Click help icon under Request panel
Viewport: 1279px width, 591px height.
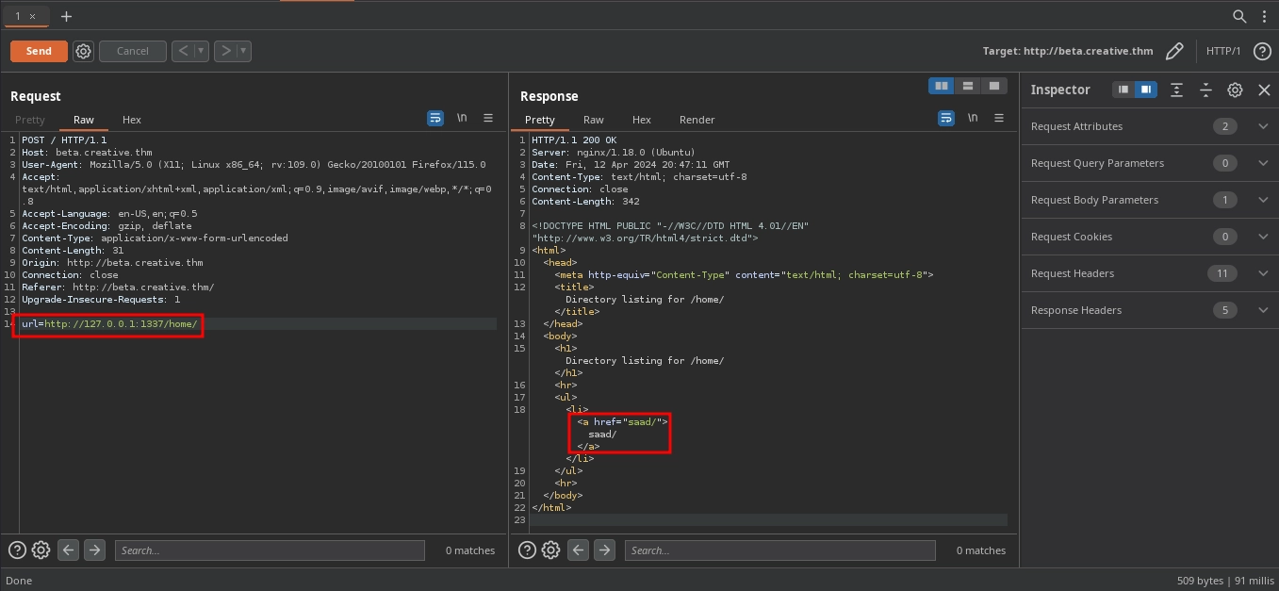pos(17,550)
